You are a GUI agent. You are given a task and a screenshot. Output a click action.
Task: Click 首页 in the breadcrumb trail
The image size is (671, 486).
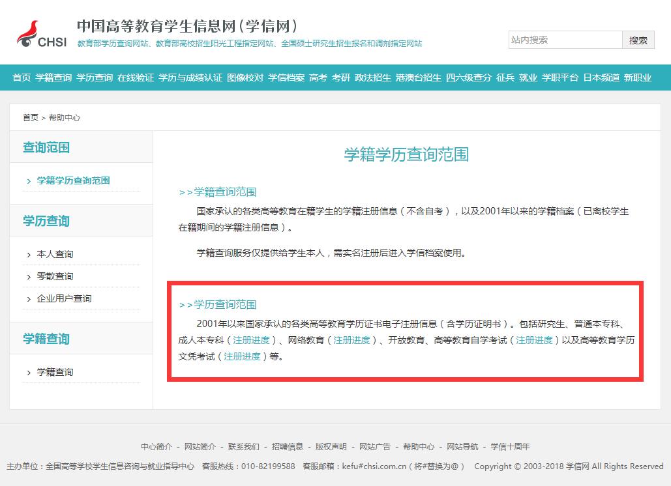pyautogui.click(x=30, y=117)
